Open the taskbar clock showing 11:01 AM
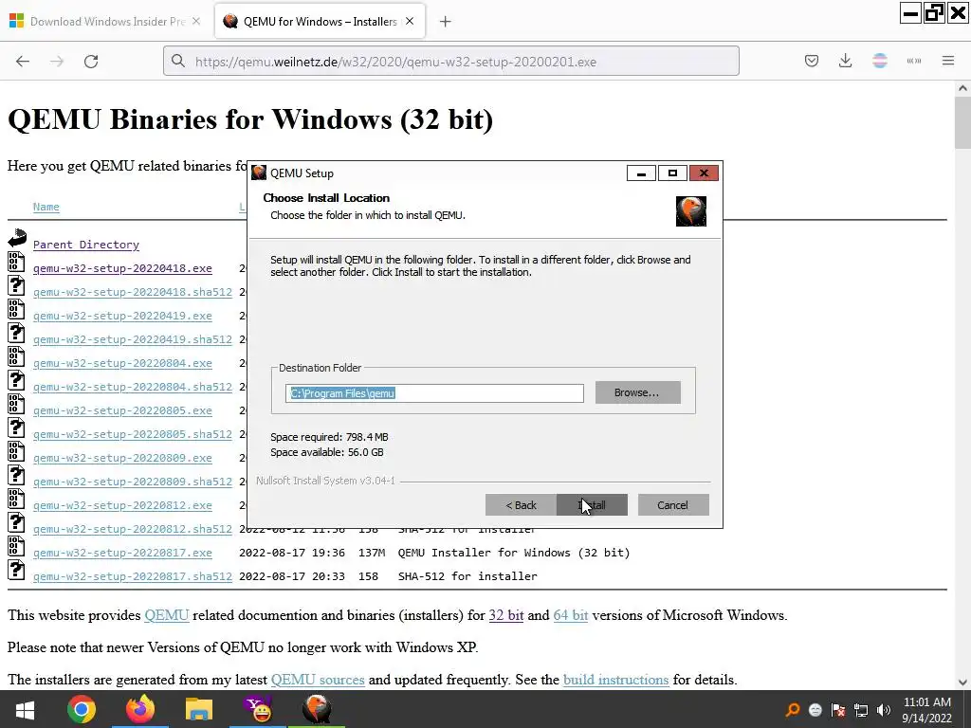 [x=927, y=710]
